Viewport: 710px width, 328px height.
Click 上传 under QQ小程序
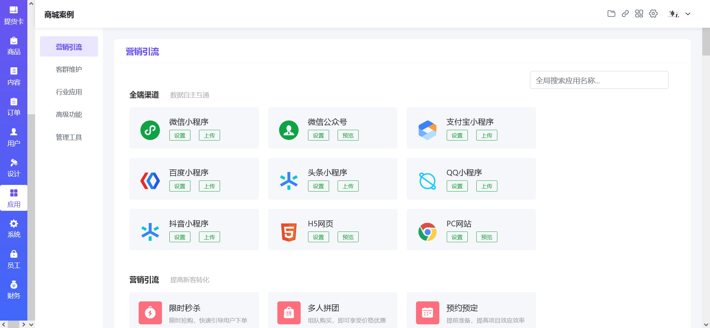point(487,186)
